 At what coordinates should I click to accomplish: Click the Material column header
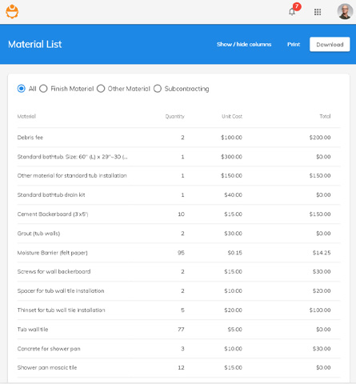[26, 116]
